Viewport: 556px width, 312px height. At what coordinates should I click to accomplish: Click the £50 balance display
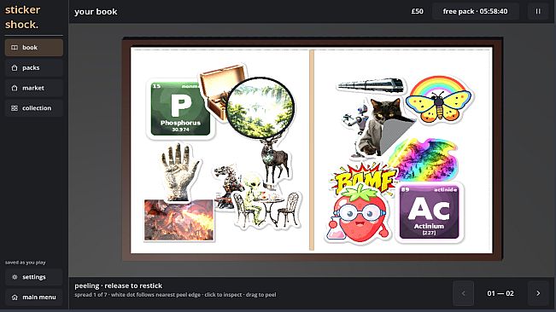pos(417,11)
